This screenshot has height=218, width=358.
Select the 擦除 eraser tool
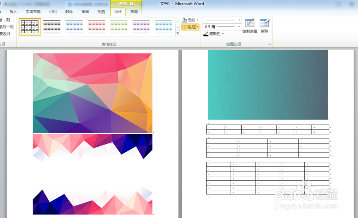tap(265, 26)
